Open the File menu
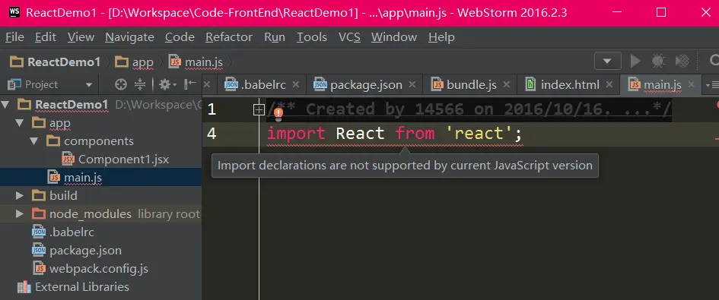Image resolution: width=719 pixels, height=300 pixels. tap(14, 37)
